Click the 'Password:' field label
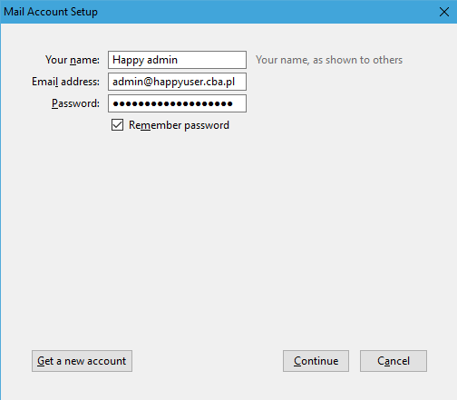Screen dimensions: 457x400 (75, 103)
